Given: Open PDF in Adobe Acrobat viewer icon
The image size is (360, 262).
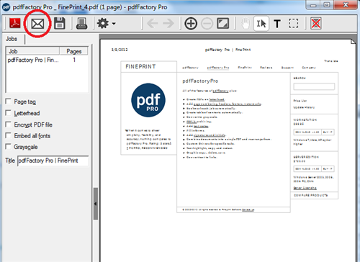Looking at the screenshot, I should point(15,23).
